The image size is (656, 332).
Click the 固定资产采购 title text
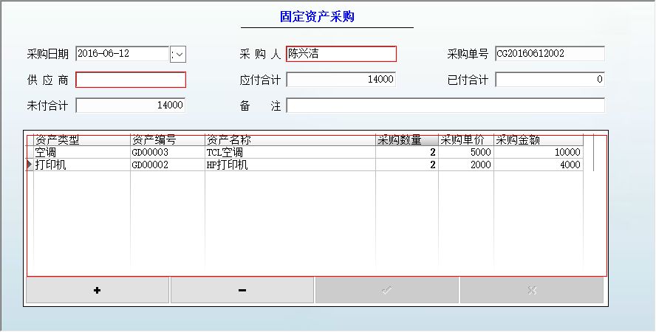click(x=317, y=17)
